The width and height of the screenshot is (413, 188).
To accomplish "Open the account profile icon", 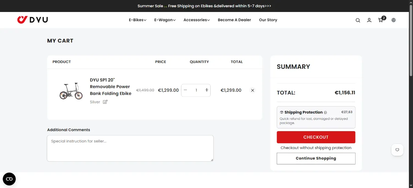I will tap(369, 20).
